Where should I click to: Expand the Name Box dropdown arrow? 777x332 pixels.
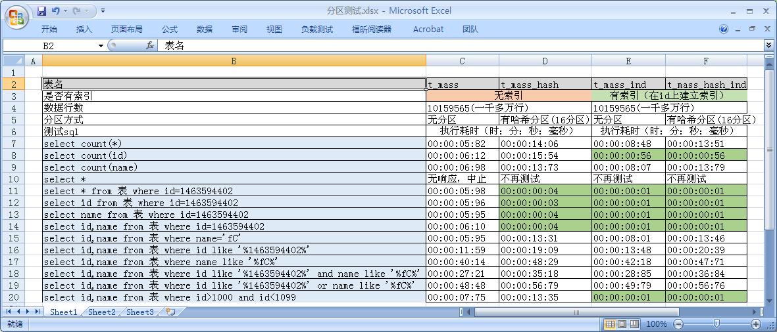101,46
